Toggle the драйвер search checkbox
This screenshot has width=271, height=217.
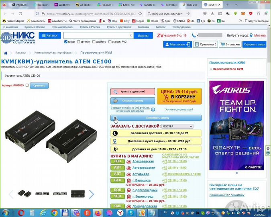[x=94, y=42]
